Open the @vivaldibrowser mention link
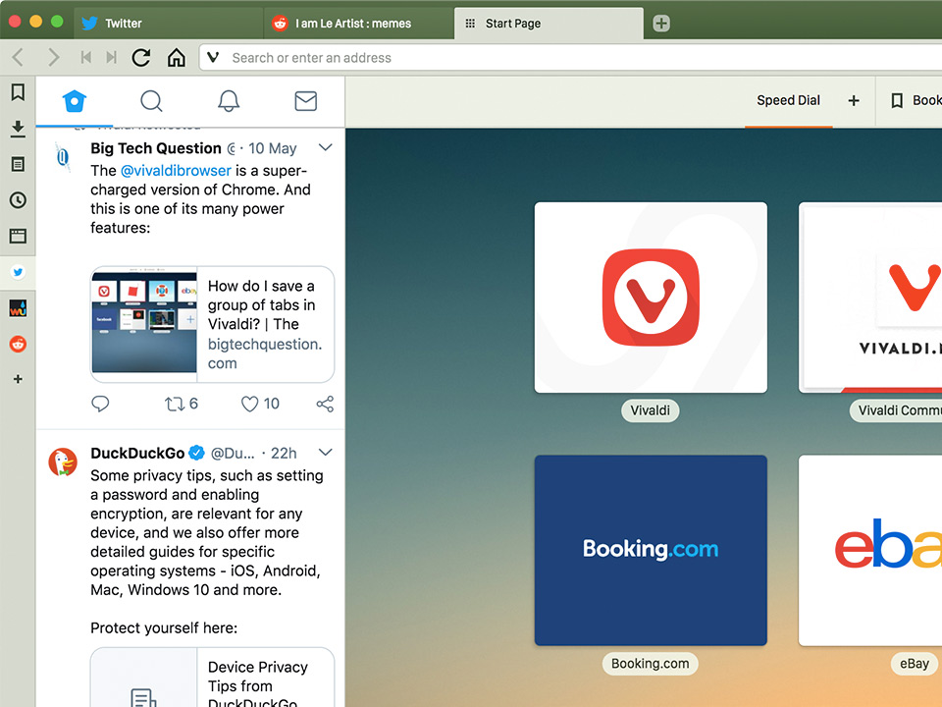This screenshot has height=707, width=942. (176, 171)
